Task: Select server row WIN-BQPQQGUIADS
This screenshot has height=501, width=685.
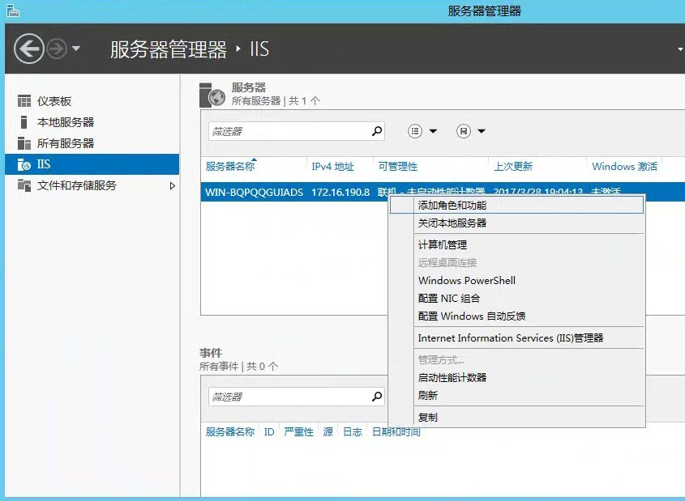Action: [x=254, y=193]
